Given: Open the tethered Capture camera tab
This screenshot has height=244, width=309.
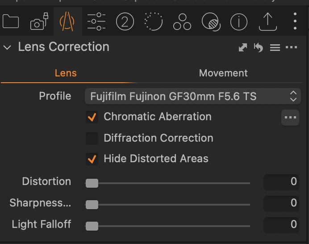Looking at the screenshot, I should [39, 21].
